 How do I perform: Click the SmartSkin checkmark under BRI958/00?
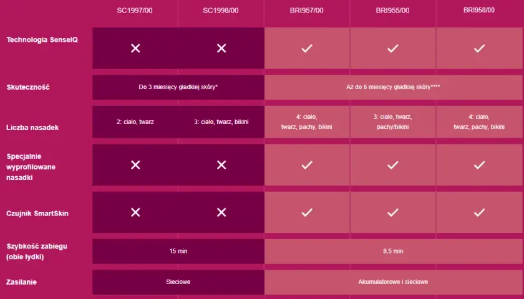[479, 212]
